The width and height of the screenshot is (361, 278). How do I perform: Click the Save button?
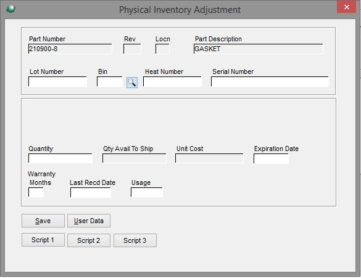coord(43,221)
